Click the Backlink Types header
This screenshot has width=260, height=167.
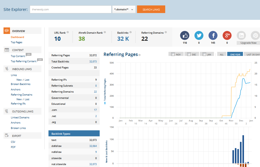[x=74, y=134]
